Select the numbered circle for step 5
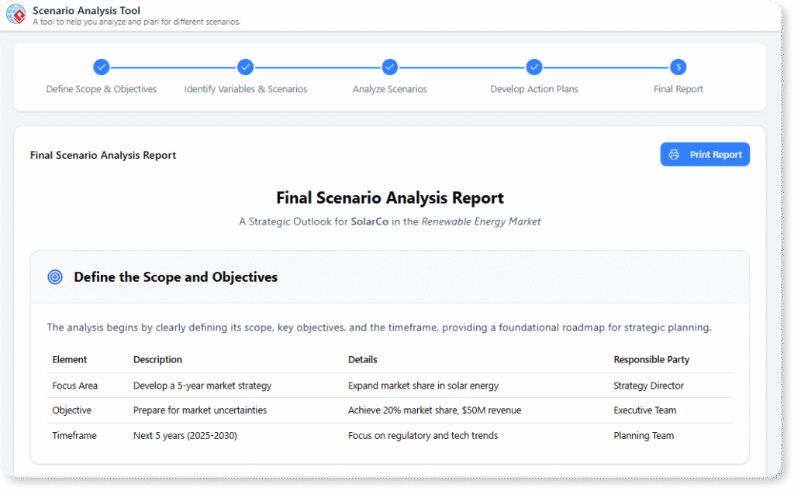794x494 pixels. point(678,67)
